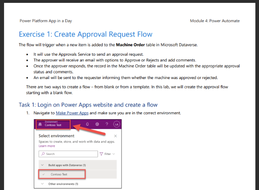Click the notification bell icon
The width and height of the screenshot is (259, 190).
click(87, 124)
